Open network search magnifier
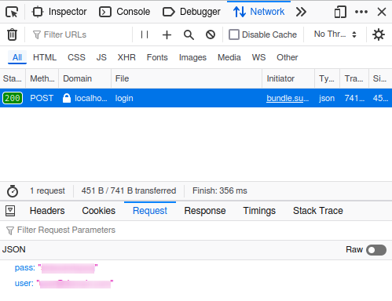Screen dimensions: 392x301 point(189,34)
